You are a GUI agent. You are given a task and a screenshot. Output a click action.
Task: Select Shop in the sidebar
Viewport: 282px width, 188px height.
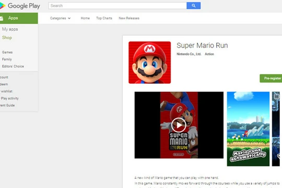7,38
